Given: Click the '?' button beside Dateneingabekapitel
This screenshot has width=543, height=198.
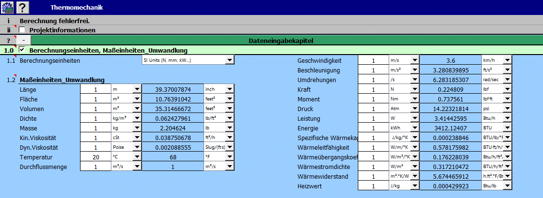Looking at the screenshot, I should [x=8, y=41].
